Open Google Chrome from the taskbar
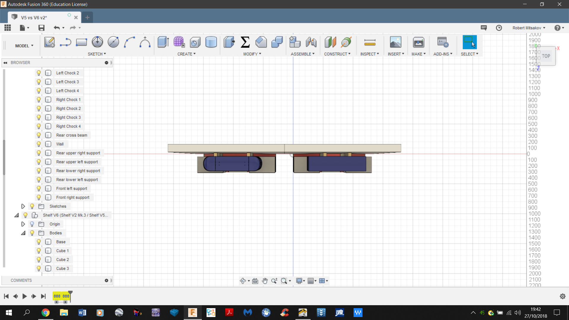Image resolution: width=569 pixels, height=320 pixels. pos(46,313)
